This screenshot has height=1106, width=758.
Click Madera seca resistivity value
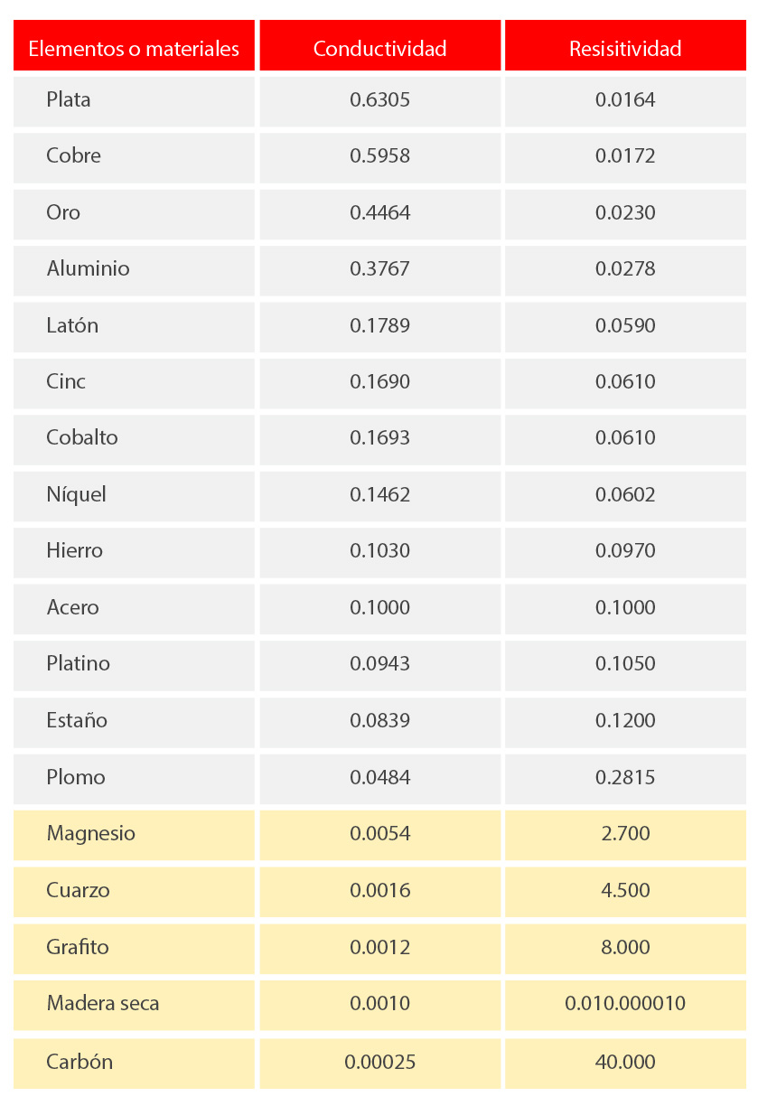pyautogui.click(x=625, y=1005)
